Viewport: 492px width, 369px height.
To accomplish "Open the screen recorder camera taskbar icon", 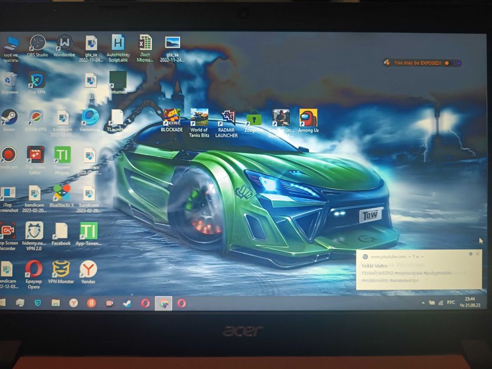I will [x=109, y=304].
